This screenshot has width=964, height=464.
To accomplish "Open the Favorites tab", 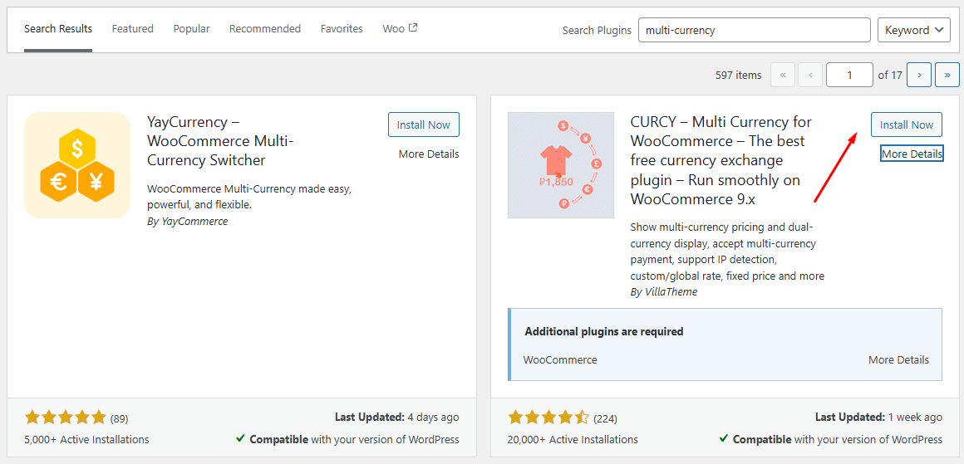I will coord(342,29).
